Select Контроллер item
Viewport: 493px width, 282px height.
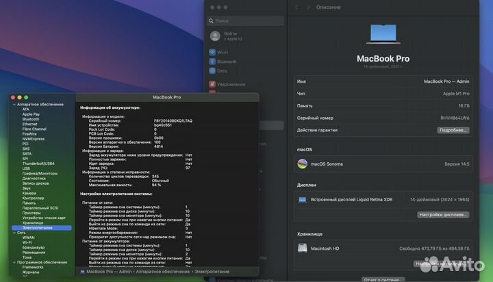click(33, 198)
